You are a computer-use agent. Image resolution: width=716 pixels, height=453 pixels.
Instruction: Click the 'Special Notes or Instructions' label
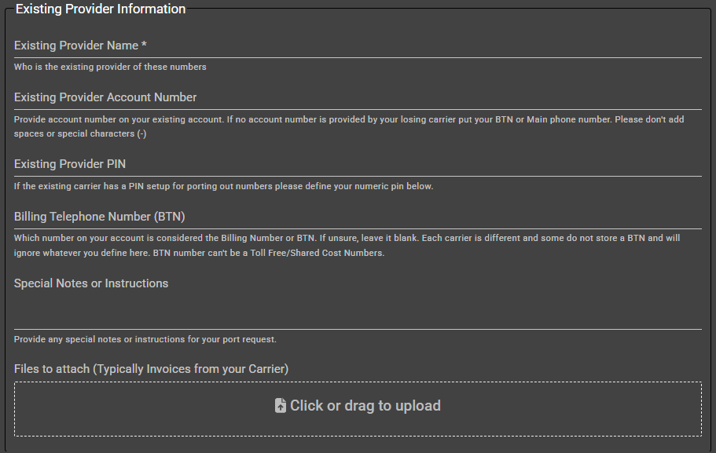[91, 283]
